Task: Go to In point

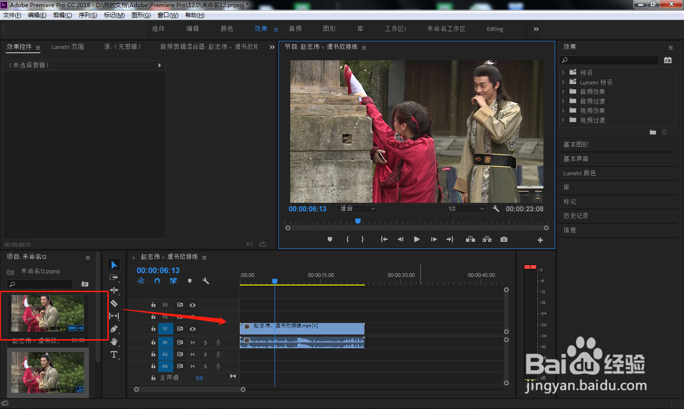Action: tap(384, 239)
